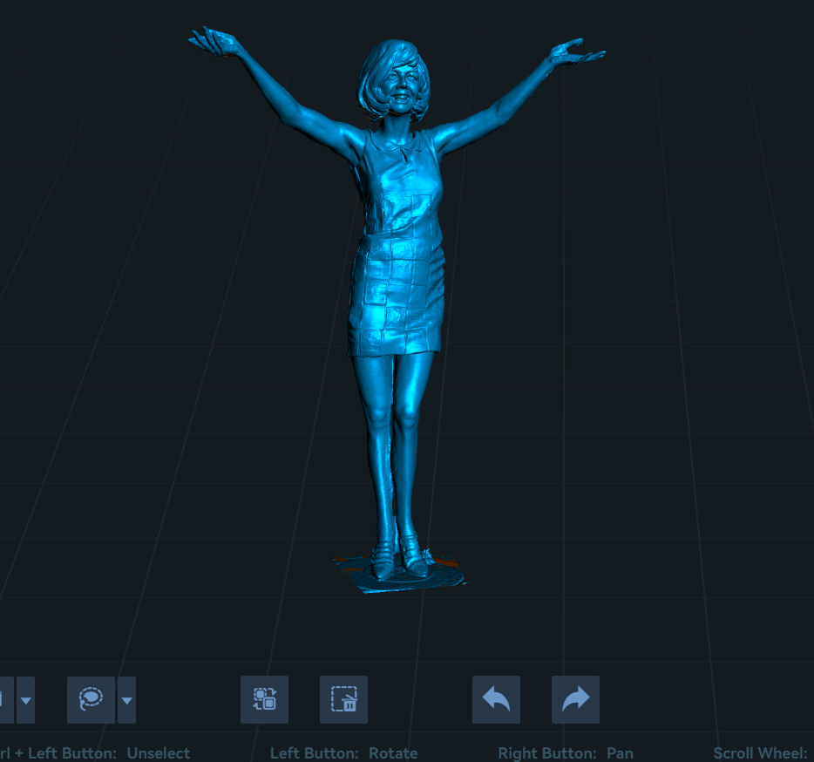
Task: Click the raised hand on the left side
Action: (x=214, y=40)
